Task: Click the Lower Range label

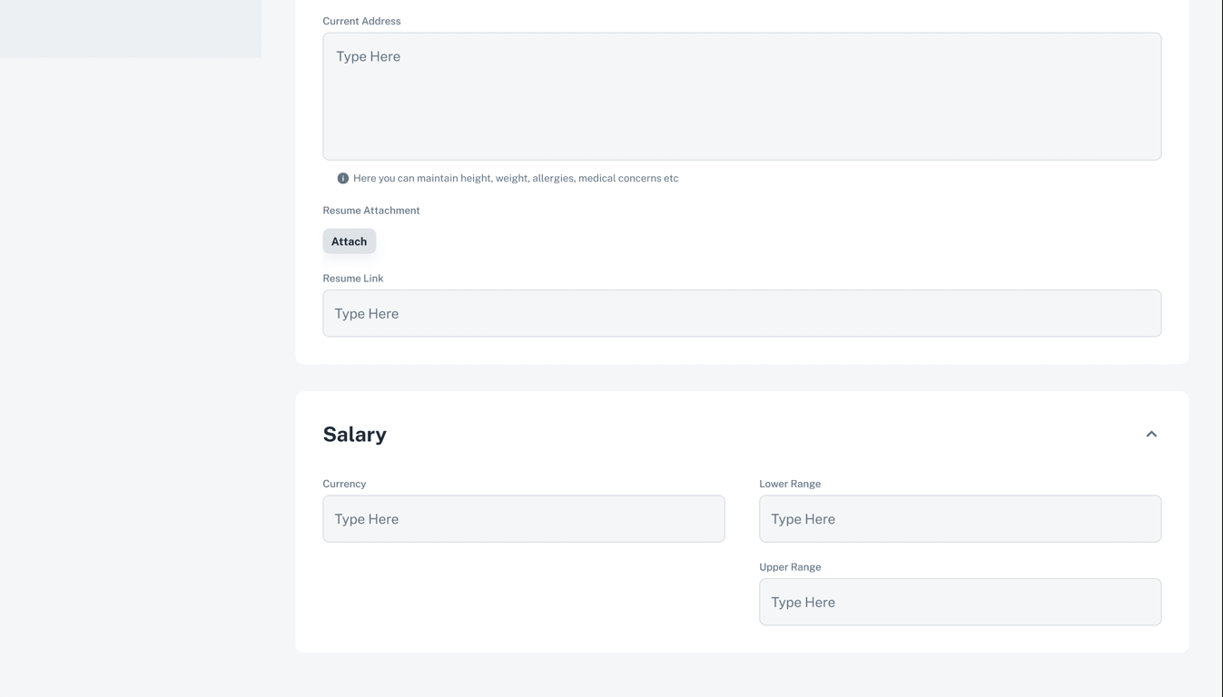Action: (x=790, y=484)
